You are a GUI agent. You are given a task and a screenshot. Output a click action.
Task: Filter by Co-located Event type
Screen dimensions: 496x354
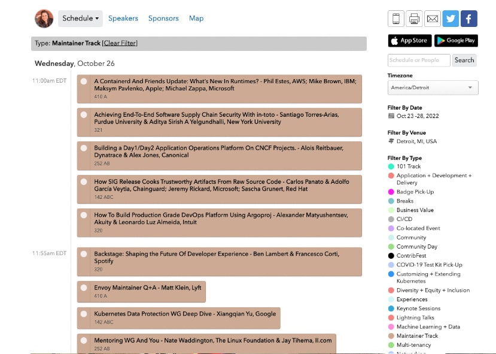pos(418,228)
